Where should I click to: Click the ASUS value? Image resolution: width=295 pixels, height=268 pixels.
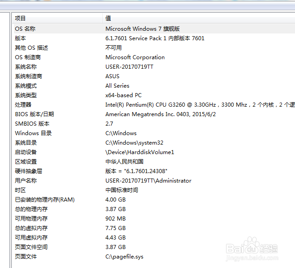click(x=112, y=76)
